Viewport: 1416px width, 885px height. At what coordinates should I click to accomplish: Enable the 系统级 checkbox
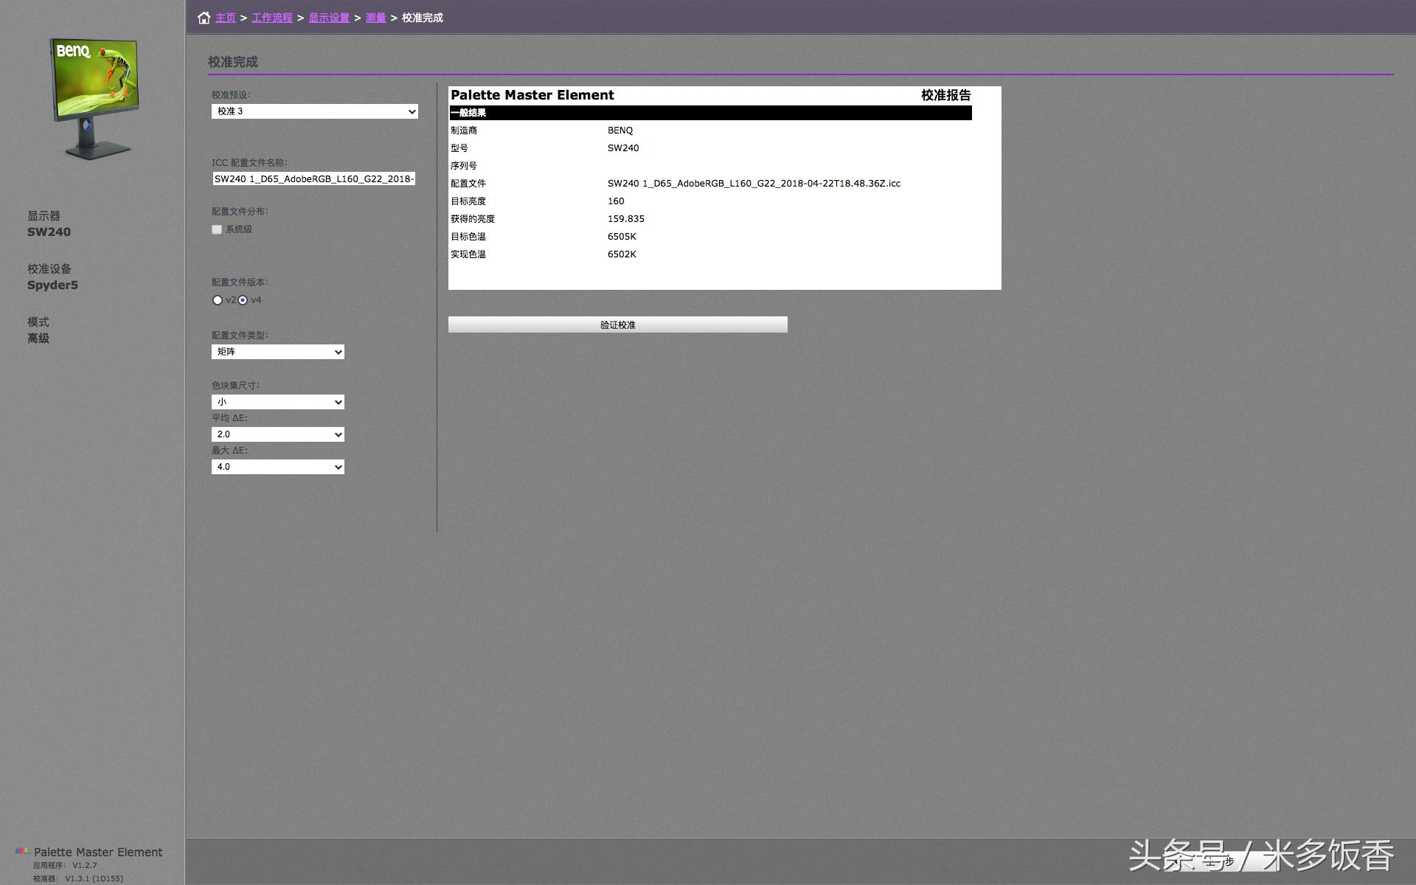[217, 229]
